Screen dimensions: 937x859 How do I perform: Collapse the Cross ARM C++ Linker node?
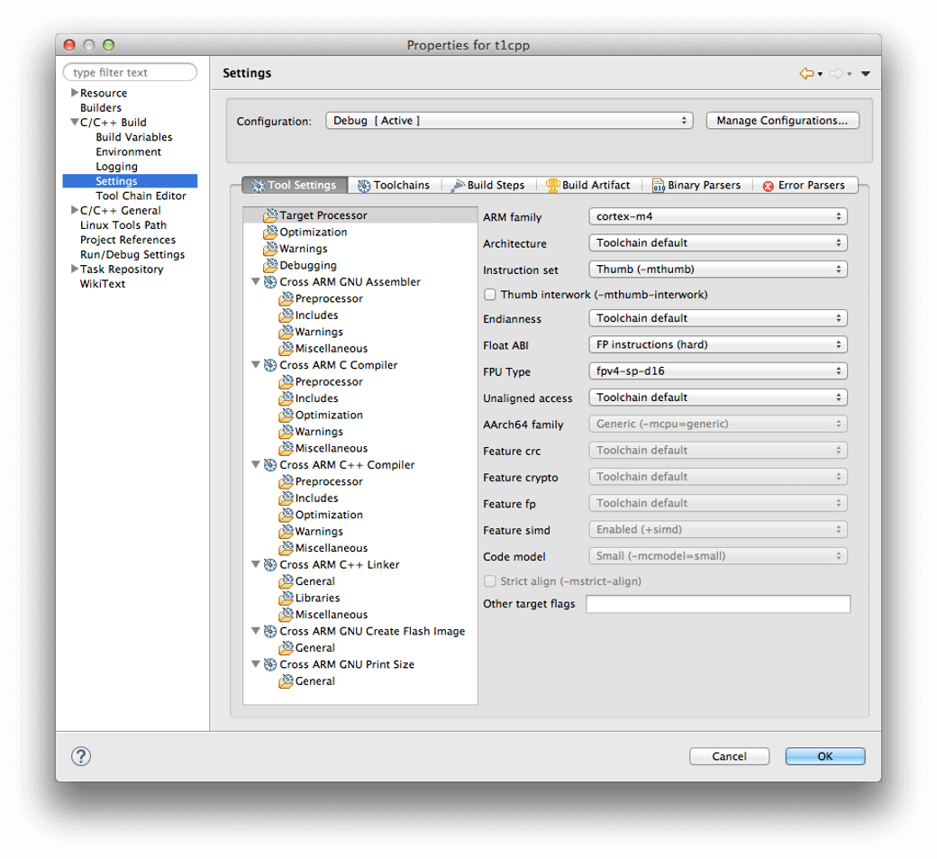click(257, 565)
